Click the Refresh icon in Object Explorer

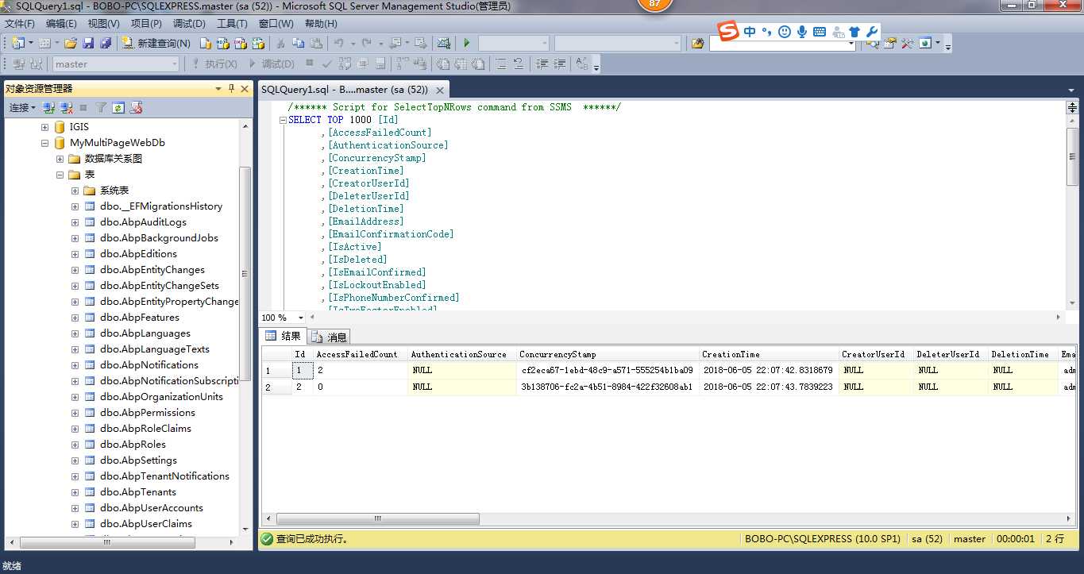(x=118, y=107)
